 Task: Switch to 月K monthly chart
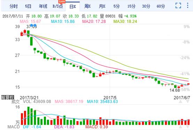coord(102,6)
